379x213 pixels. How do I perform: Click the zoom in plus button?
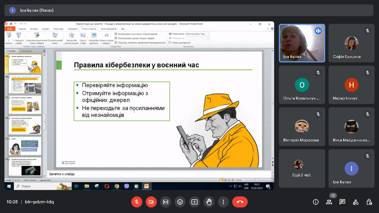pyautogui.click(x=267, y=180)
